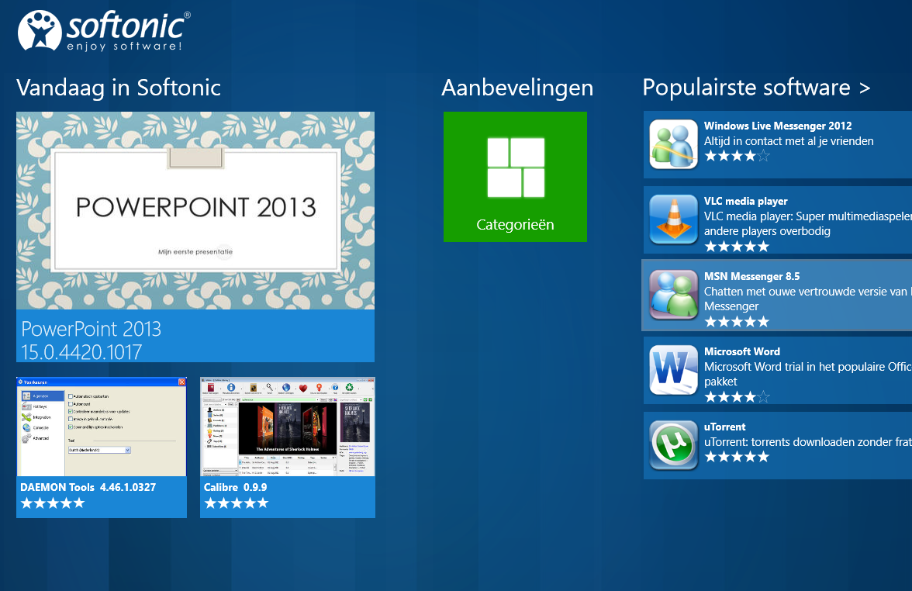Open the Windows Live Messenger 2012 icon
The width and height of the screenshot is (912, 591).
(x=673, y=144)
